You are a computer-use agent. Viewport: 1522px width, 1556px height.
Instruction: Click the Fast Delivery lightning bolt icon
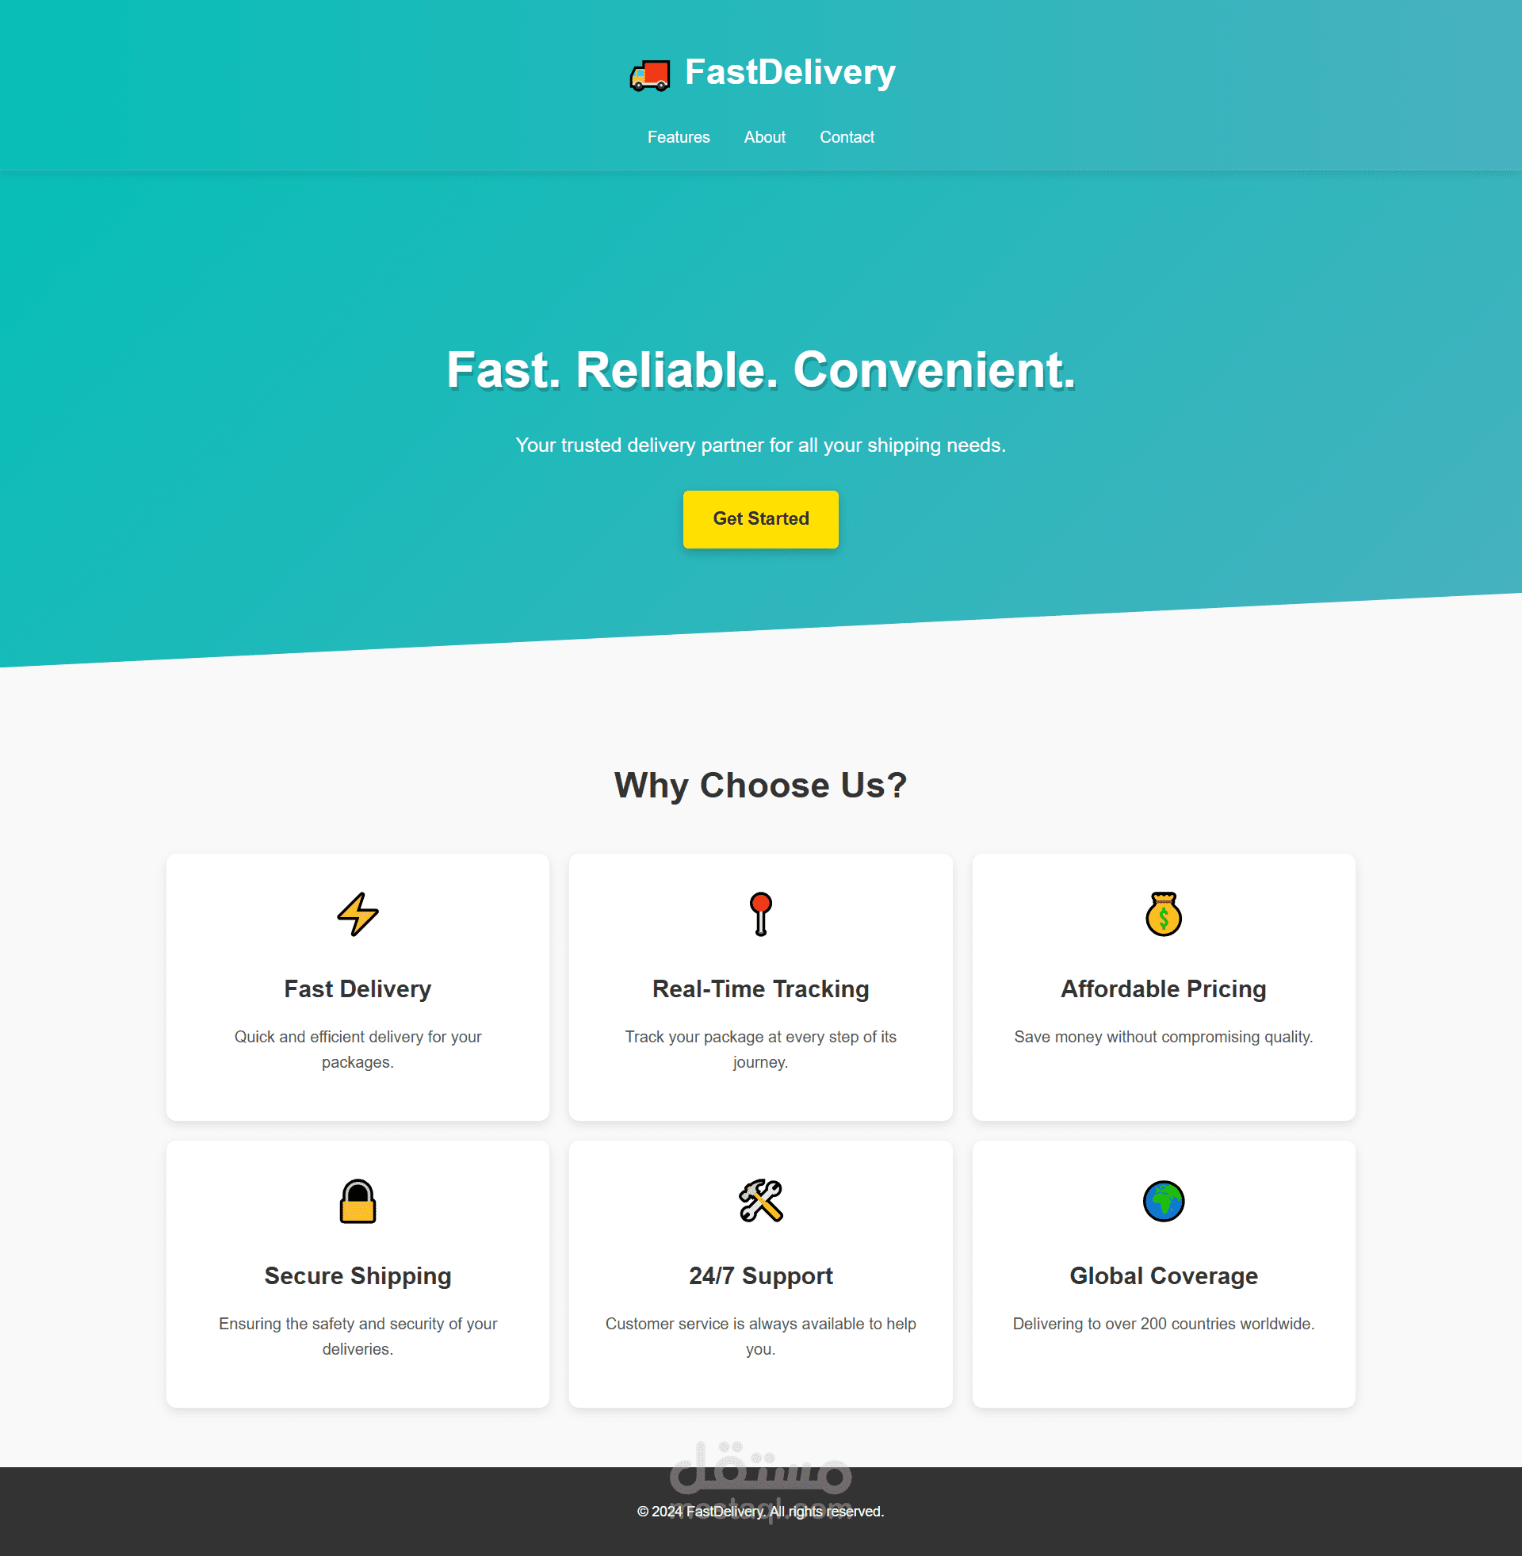tap(357, 913)
